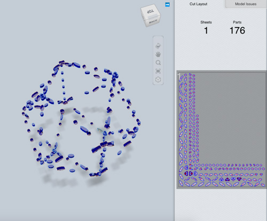Click the TOP face of view cube

click(151, 12)
